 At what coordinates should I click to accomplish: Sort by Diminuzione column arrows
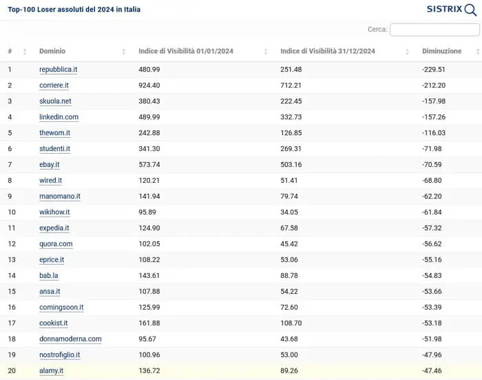pos(478,52)
